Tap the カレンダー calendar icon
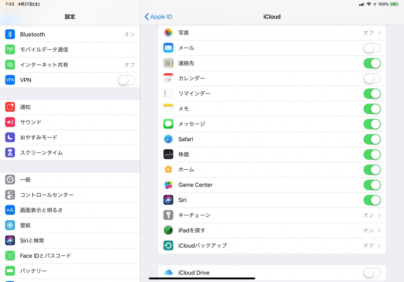 click(168, 78)
